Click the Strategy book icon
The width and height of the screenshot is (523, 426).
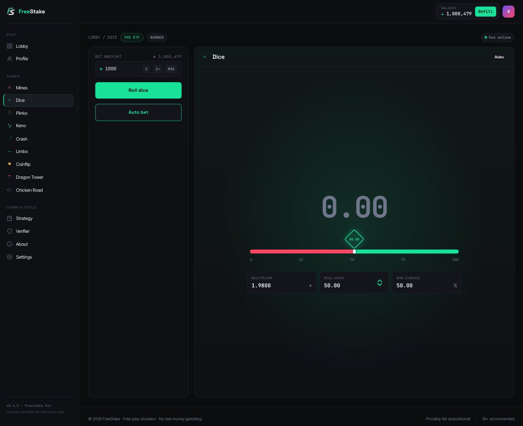(10, 218)
